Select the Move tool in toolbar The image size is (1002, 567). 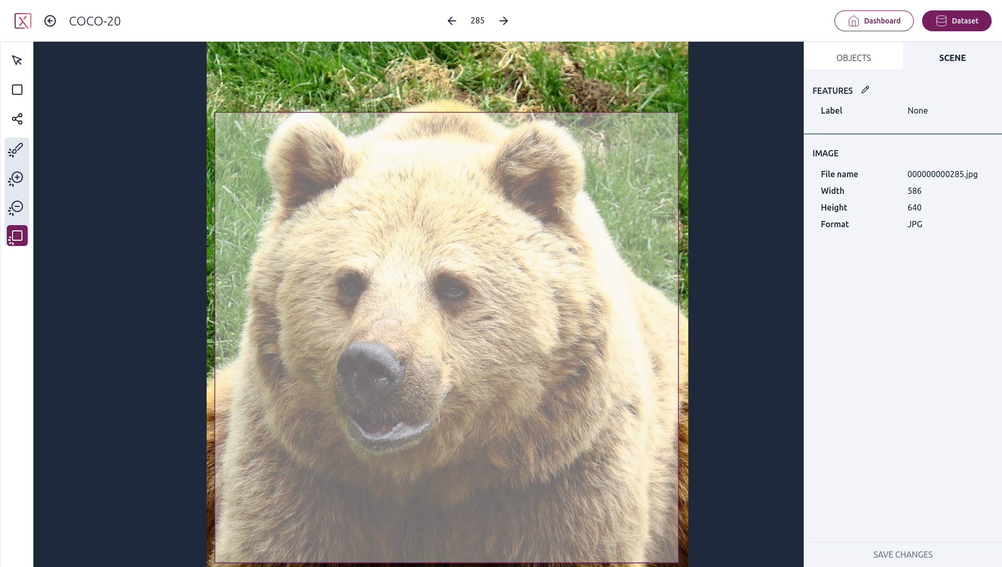(17, 60)
